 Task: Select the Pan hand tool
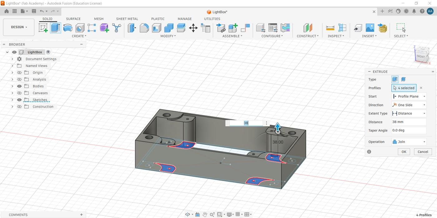(205, 214)
